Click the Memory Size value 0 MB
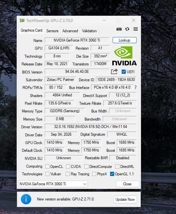 pyautogui.click(x=60, y=119)
